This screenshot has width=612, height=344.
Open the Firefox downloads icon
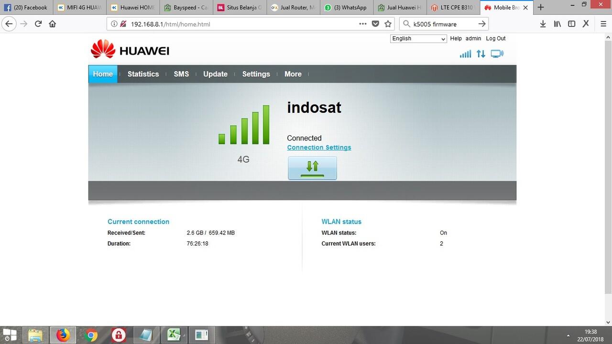[x=543, y=24]
